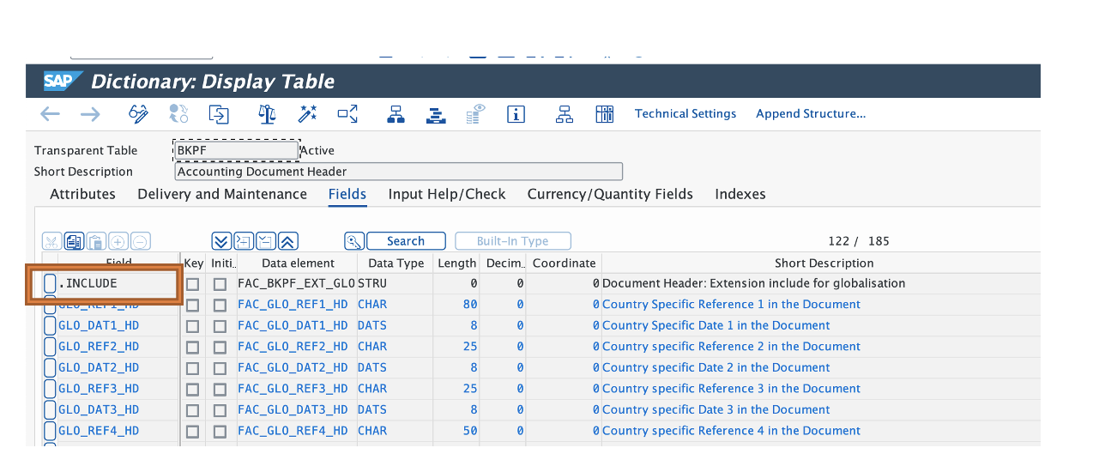Viewport: 1093px width, 460px height.
Task: Click the Activate magic wand icon
Action: pos(307,114)
